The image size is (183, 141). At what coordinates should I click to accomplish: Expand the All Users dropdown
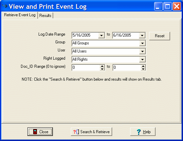click(142, 52)
